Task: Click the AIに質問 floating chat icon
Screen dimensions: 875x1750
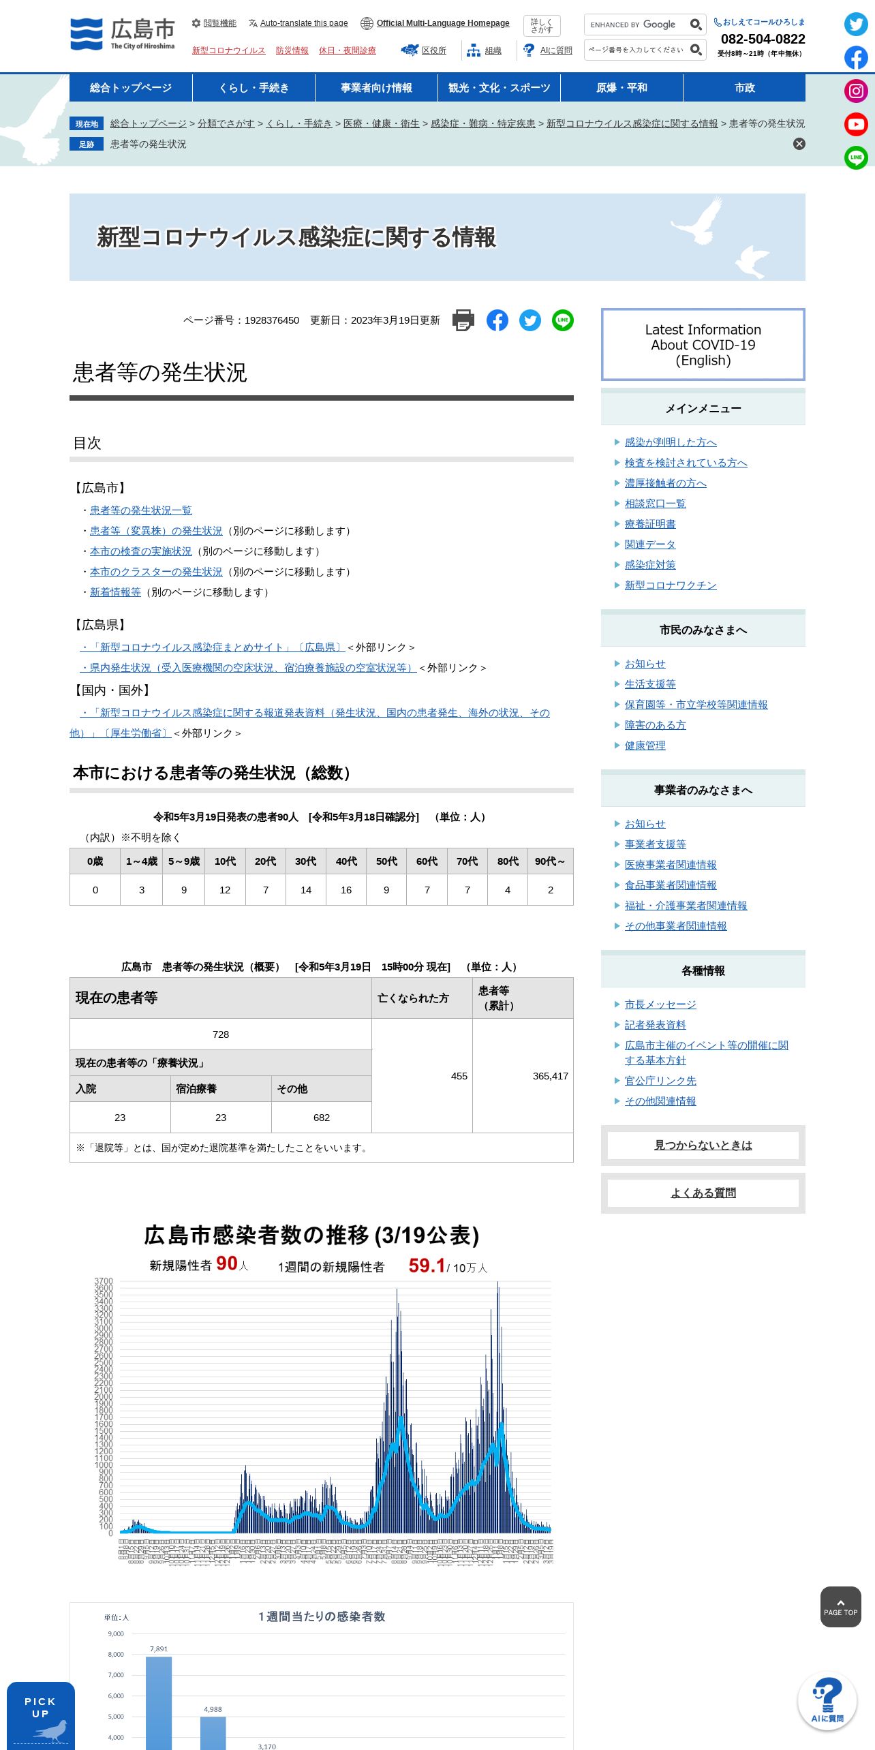Action: [x=827, y=1701]
